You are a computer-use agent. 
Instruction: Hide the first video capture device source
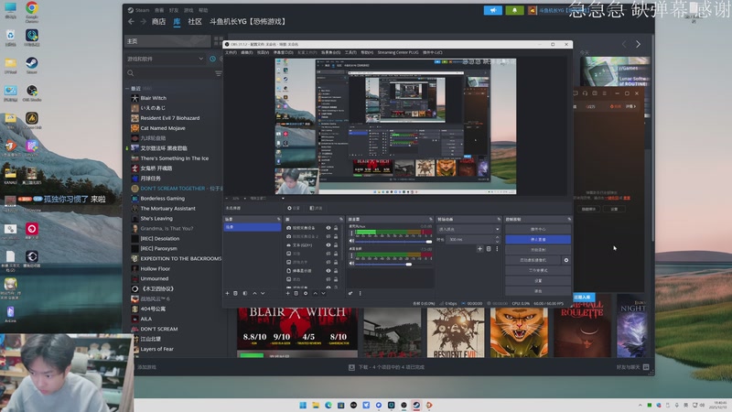tap(328, 227)
